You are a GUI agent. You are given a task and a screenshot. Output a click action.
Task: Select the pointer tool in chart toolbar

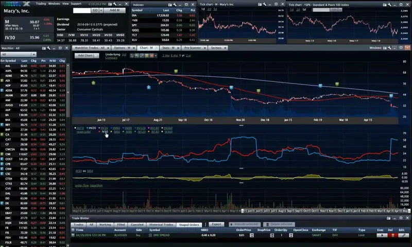132,56
